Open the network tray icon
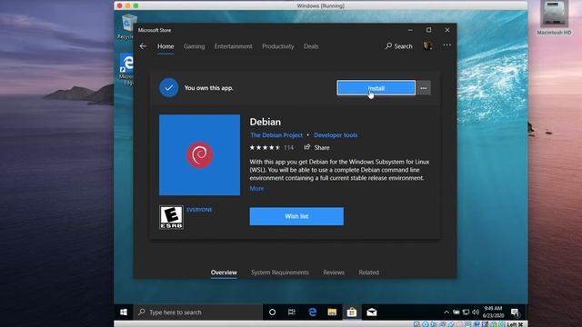 466,312
